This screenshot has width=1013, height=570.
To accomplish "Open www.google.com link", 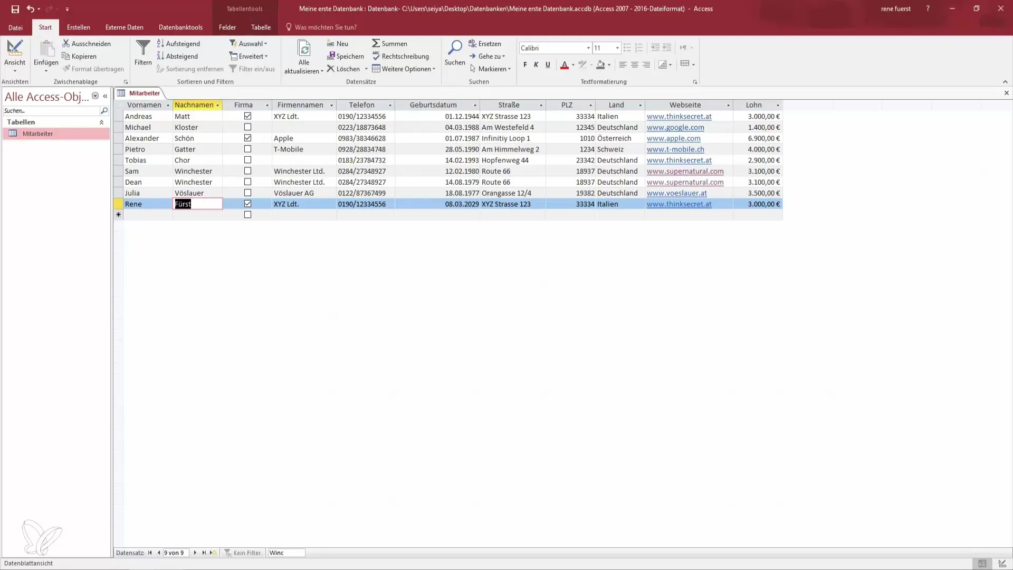I will [675, 127].
